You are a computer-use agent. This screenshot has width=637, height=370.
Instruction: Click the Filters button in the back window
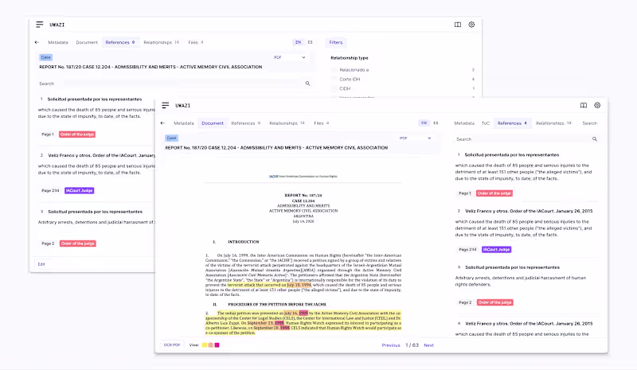click(x=335, y=42)
